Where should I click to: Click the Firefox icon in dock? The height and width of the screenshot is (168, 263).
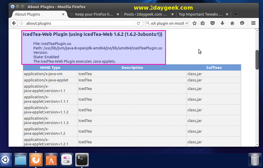pyautogui.click(x=36, y=160)
